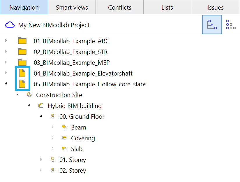
Task: Open the Conflicts tab
Action: 119,7
